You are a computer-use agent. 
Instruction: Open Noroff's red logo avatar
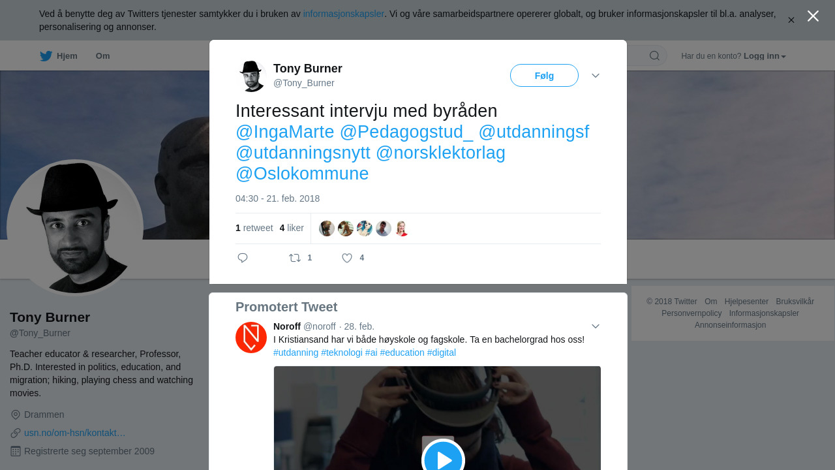(x=251, y=337)
